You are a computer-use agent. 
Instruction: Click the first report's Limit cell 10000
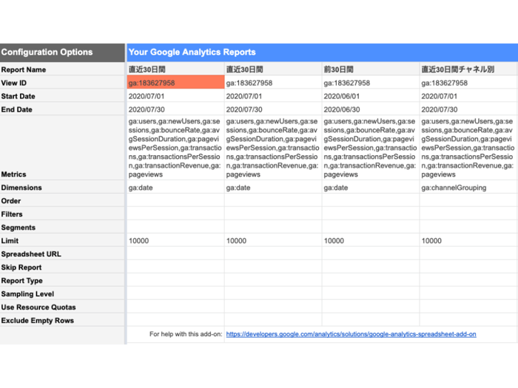pyautogui.click(x=175, y=240)
